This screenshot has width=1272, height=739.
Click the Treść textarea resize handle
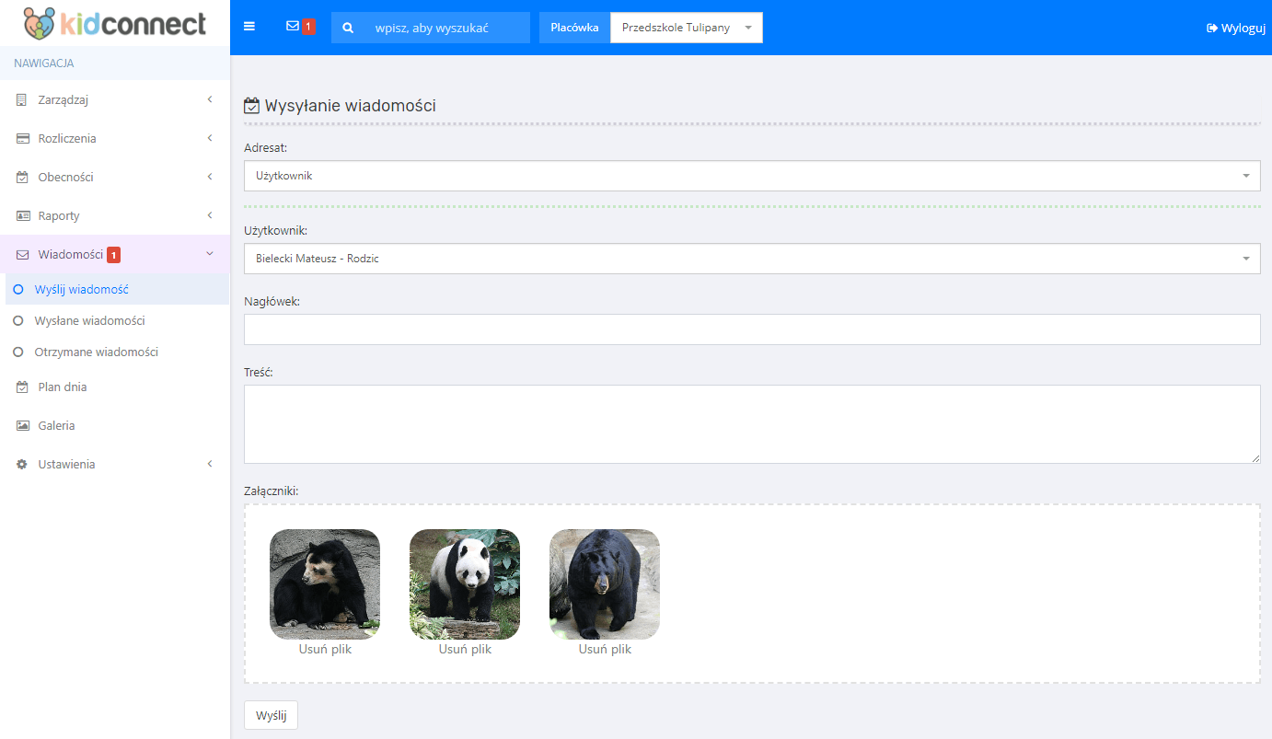tap(1255, 457)
